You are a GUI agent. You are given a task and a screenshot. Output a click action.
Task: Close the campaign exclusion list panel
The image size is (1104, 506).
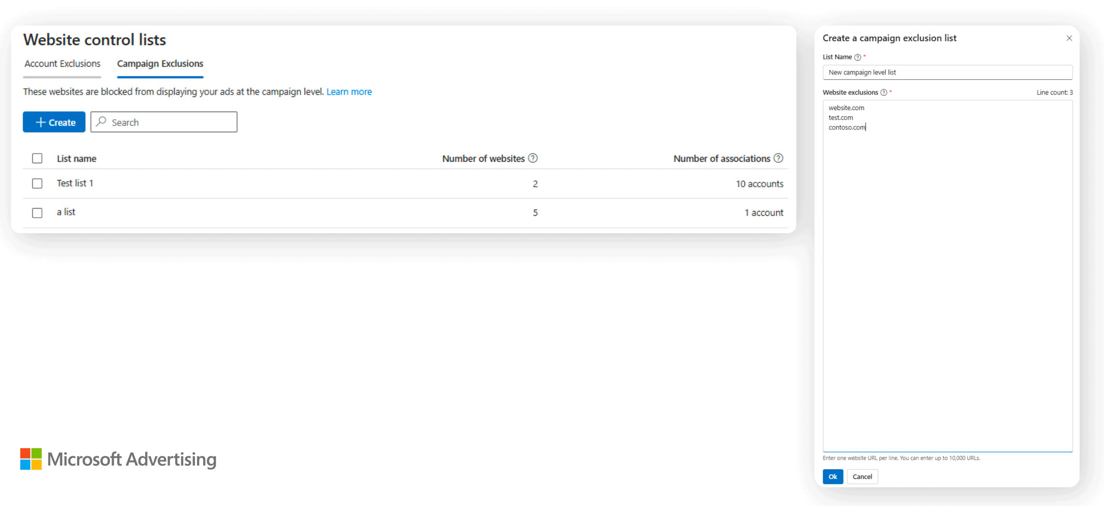1069,38
